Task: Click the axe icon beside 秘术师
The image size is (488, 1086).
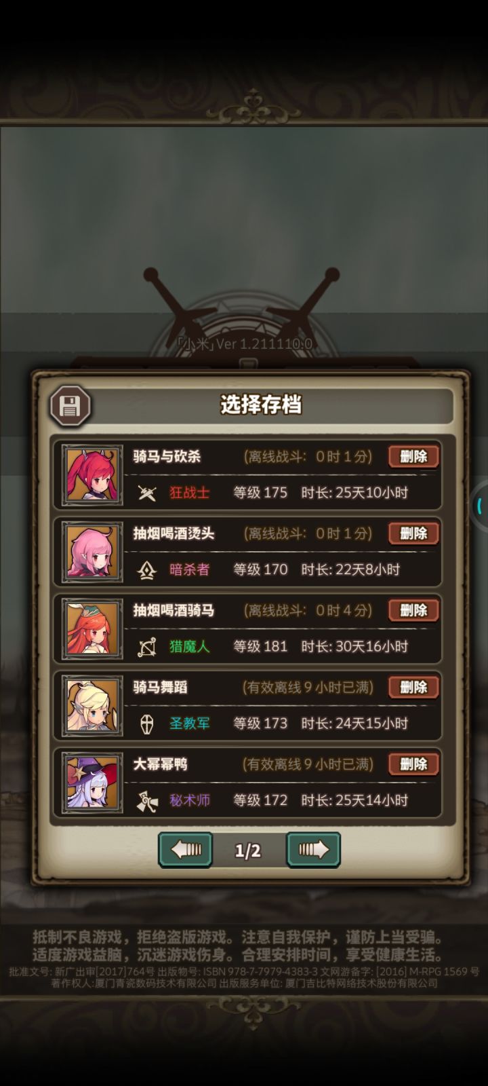Action: (147, 801)
